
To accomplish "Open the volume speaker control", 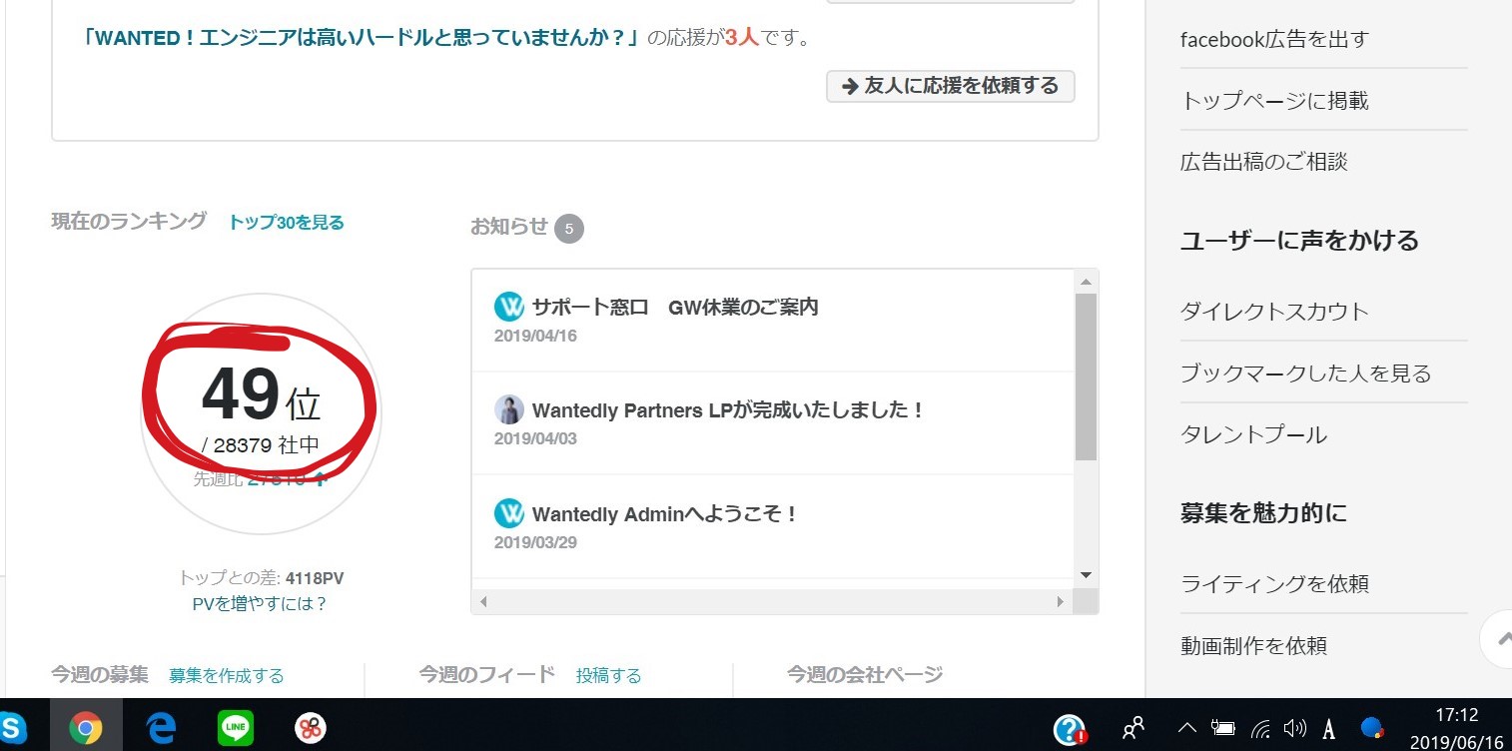I will [1295, 728].
